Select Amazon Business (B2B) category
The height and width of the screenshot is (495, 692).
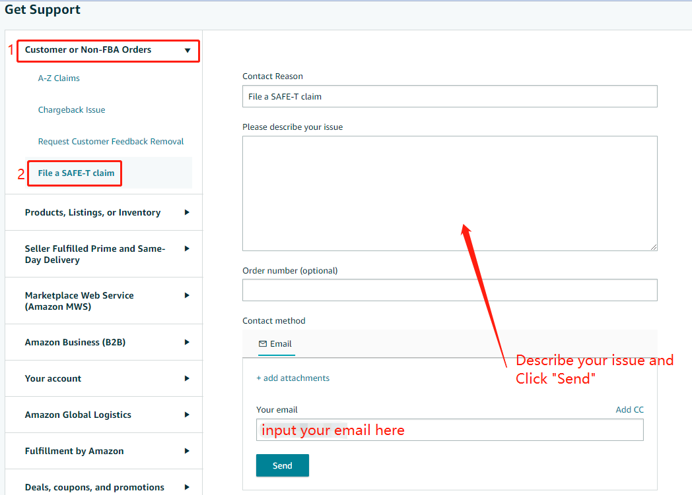coord(75,342)
